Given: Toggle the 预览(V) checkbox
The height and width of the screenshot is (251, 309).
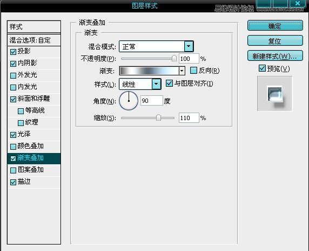Looking at the screenshot, I should [x=262, y=68].
